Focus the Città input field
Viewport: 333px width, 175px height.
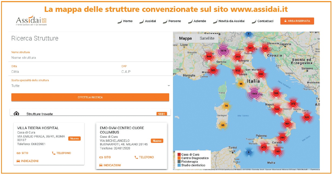point(64,72)
